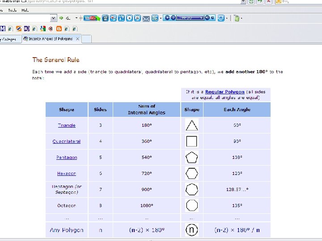Click the 'Any Polygon' cell
The image size is (322, 241).
click(x=67, y=230)
